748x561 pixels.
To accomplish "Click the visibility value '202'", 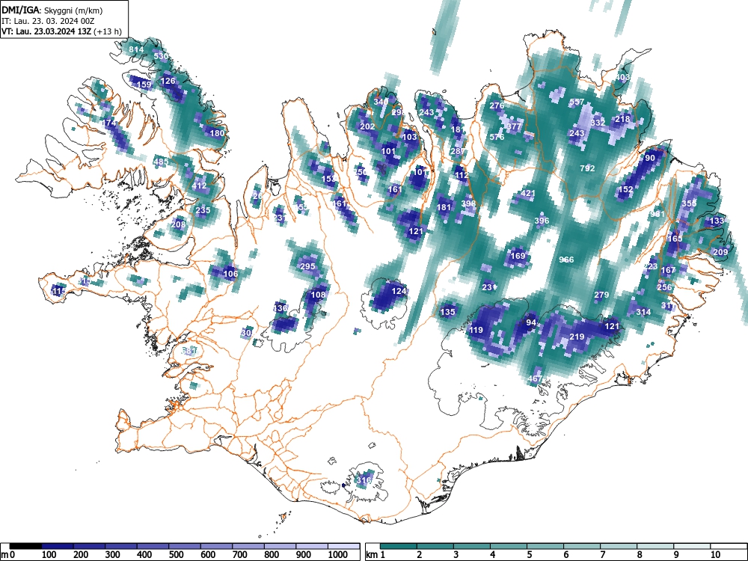I will (367, 126).
